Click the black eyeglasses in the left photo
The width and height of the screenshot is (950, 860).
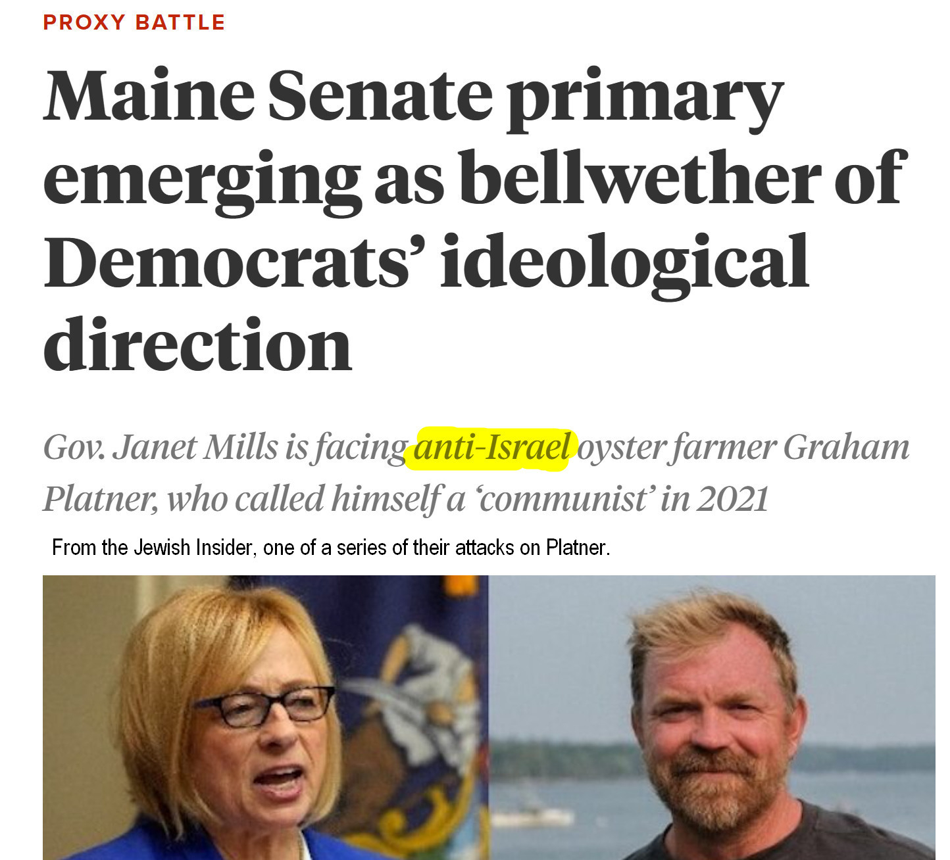[264, 705]
